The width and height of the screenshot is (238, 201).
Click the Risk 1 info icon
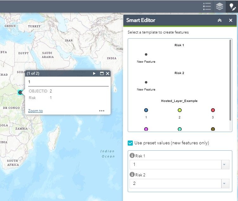132,155
